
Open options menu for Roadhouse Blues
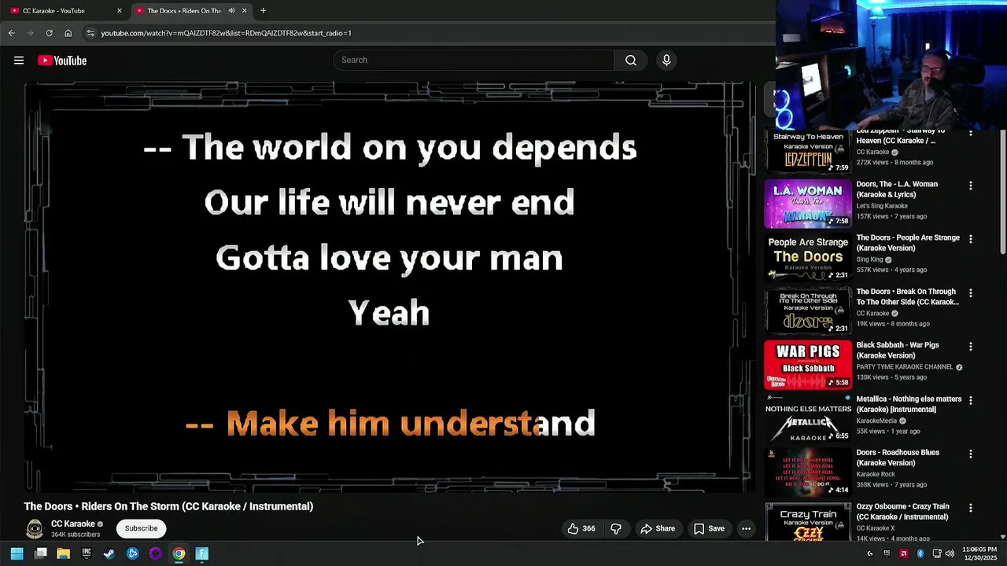pos(970,454)
